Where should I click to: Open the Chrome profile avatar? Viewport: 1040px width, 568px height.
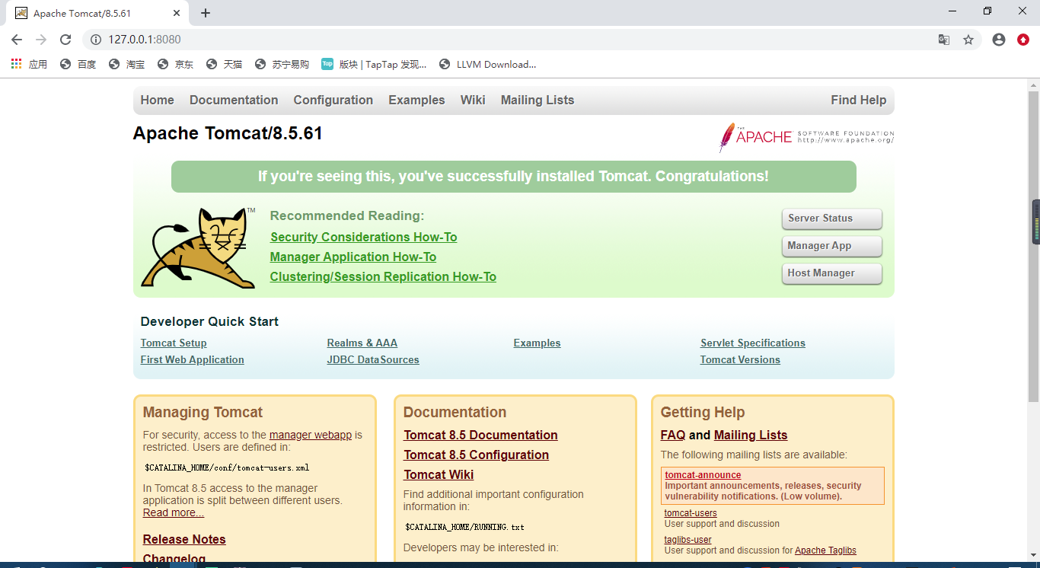pos(999,40)
